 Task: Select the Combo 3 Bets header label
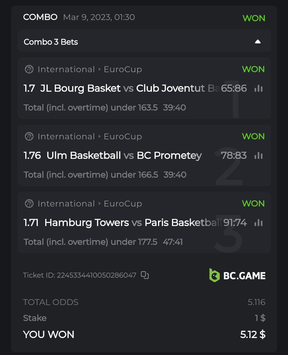pos(51,42)
